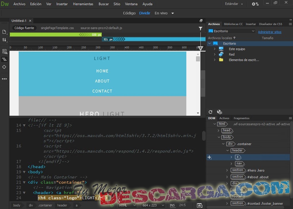Collapse the Escritorio tree node
293x209 pixels.
pyautogui.click(x=210, y=44)
